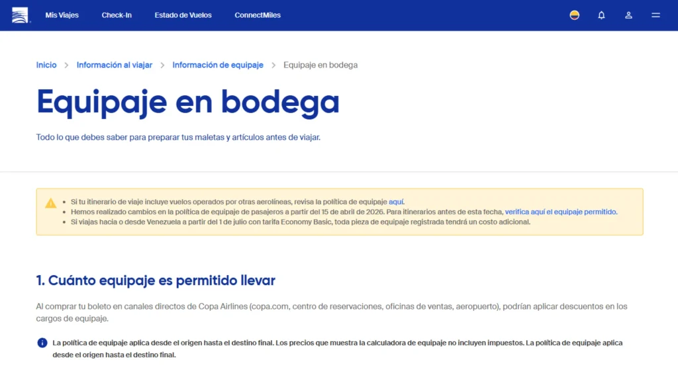
Task: Click the Copa Airlines logo
Action: click(x=20, y=15)
